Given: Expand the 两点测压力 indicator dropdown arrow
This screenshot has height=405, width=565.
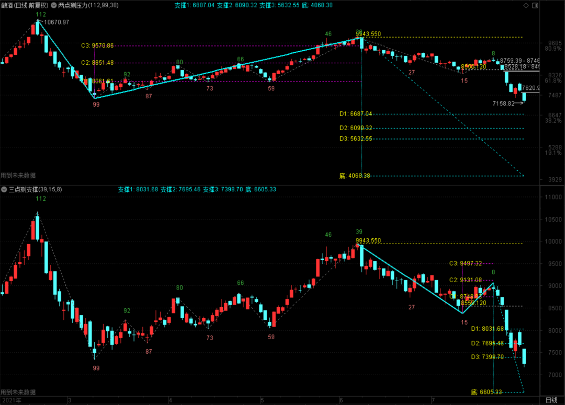Looking at the screenshot, I should pos(54,5).
